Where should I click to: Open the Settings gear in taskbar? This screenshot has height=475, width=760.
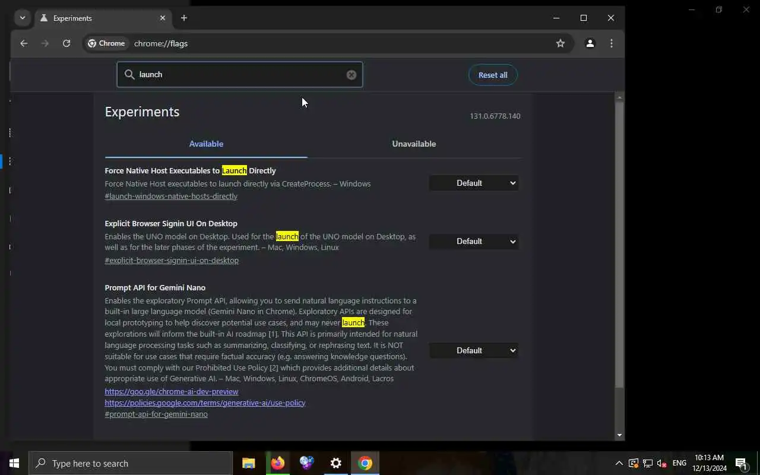click(336, 463)
